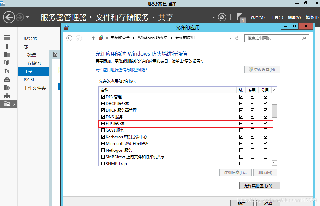Check SMBDirect 上的文件和打印机共享 checkbox
The width and height of the screenshot is (320, 206).
103,157
